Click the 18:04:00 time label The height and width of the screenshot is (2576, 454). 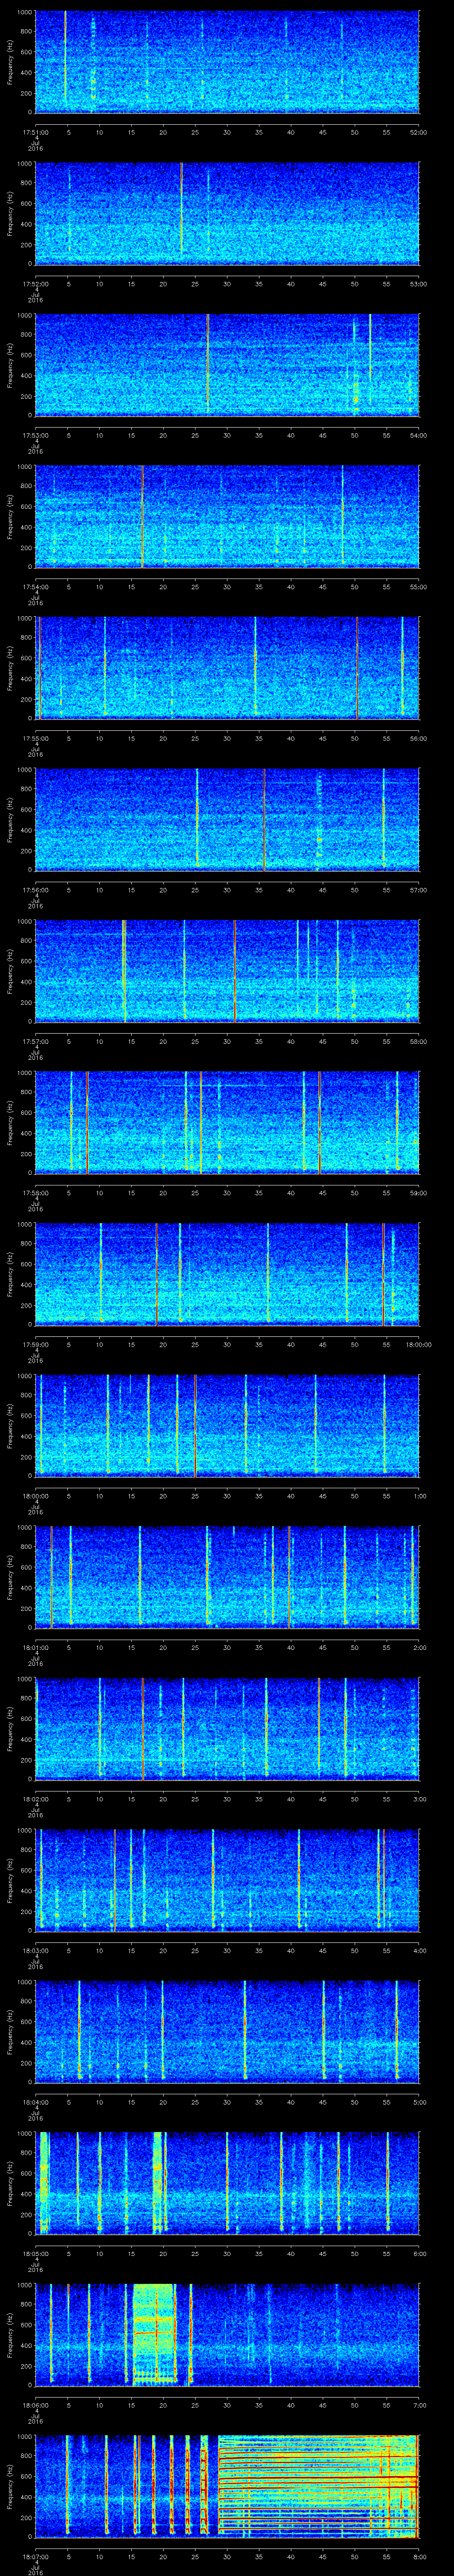click(35, 2101)
